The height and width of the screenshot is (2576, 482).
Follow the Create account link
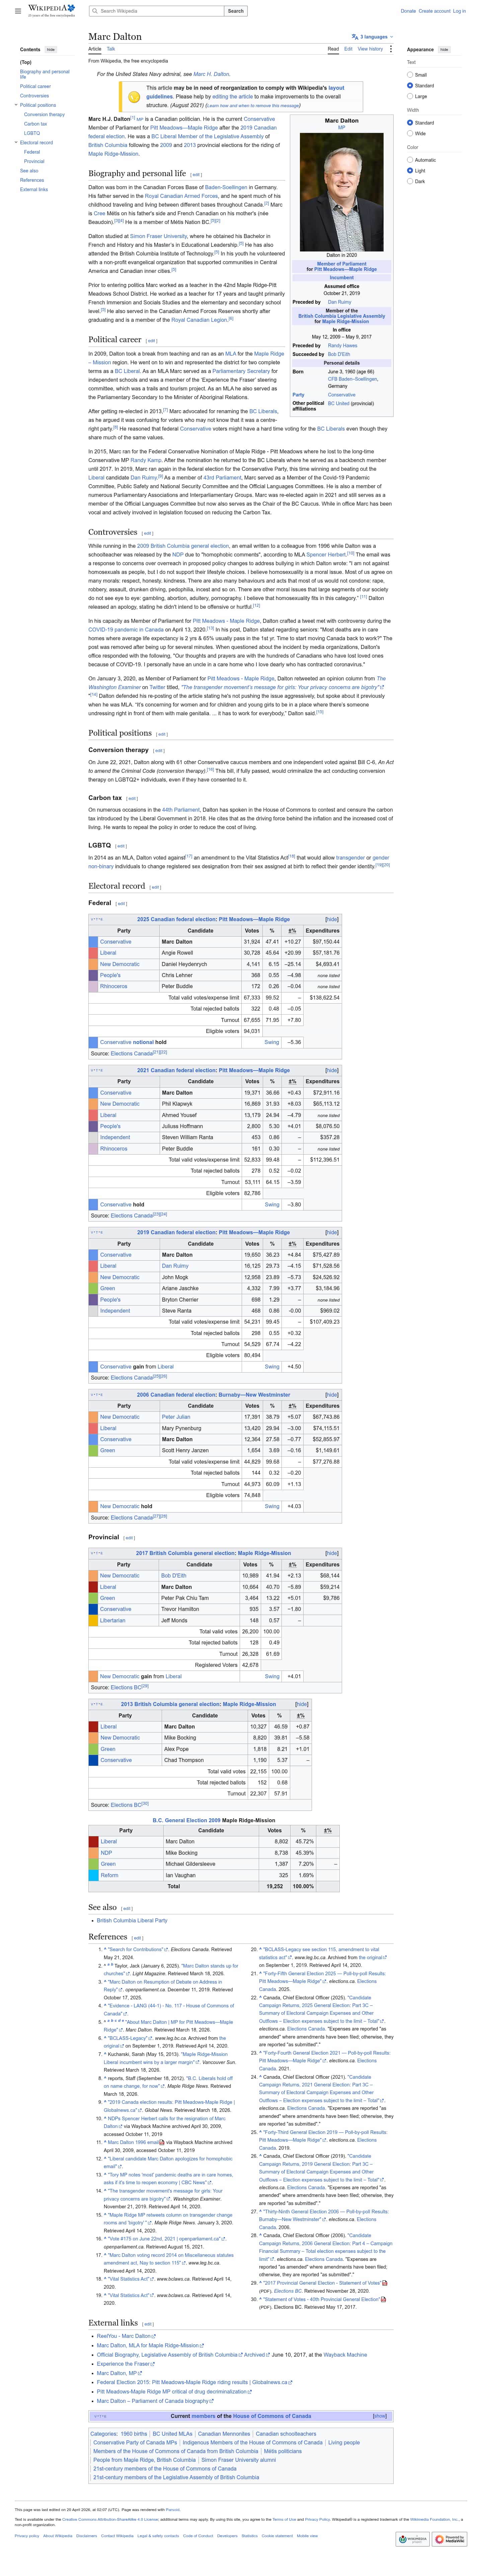point(434,11)
